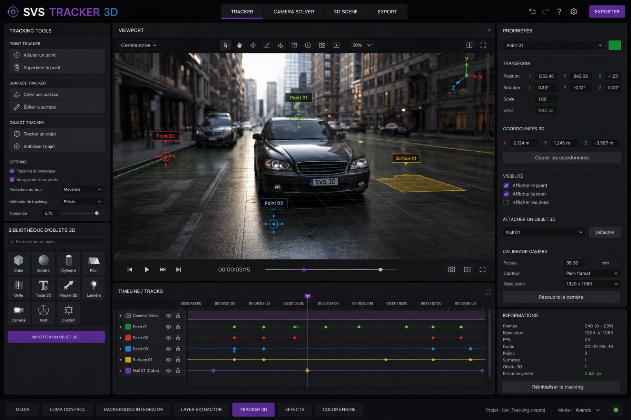Select the arrow selection tool
Viewport: 631px width, 420px height.
[x=226, y=45]
